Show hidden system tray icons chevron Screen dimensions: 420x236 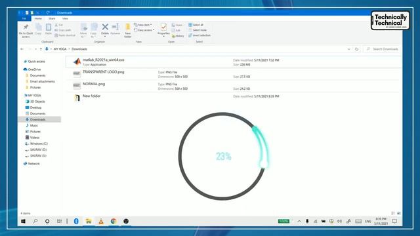coord(299,222)
